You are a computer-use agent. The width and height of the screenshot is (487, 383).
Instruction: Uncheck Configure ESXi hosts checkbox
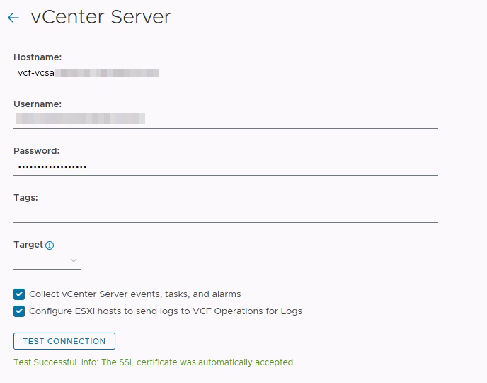pos(19,311)
